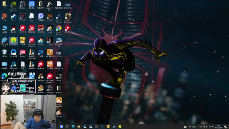Screen dimensions: 229x129
Task: Toggle the 英 input method indicator
Action: pyautogui.click(x=212, y=127)
